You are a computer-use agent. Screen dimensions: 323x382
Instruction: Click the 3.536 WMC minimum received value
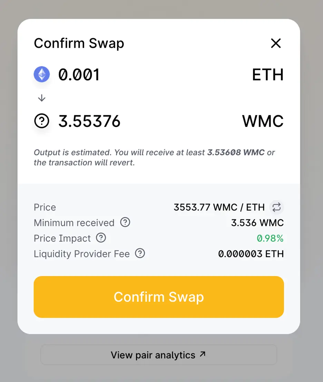257,223
